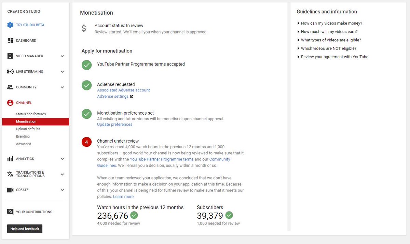Click the Your Contributions icon
410x244 pixels.
point(10,212)
